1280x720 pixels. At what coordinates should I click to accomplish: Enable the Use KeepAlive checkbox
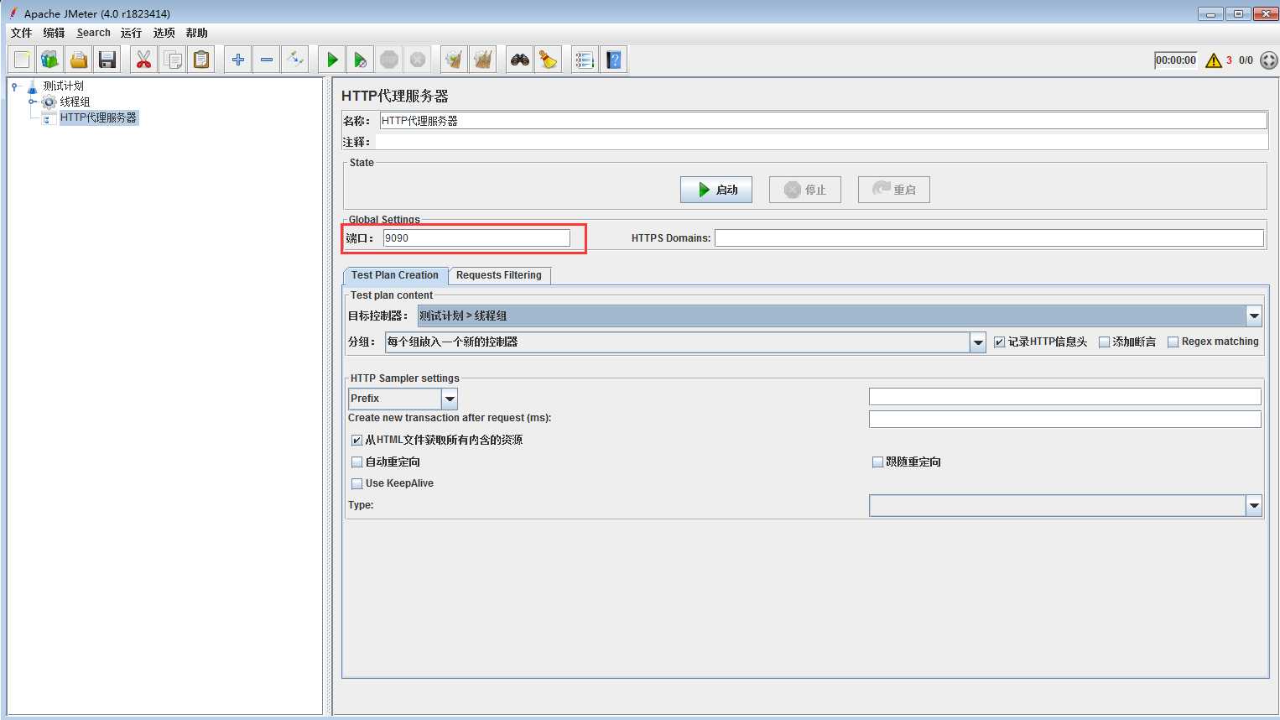(357, 483)
